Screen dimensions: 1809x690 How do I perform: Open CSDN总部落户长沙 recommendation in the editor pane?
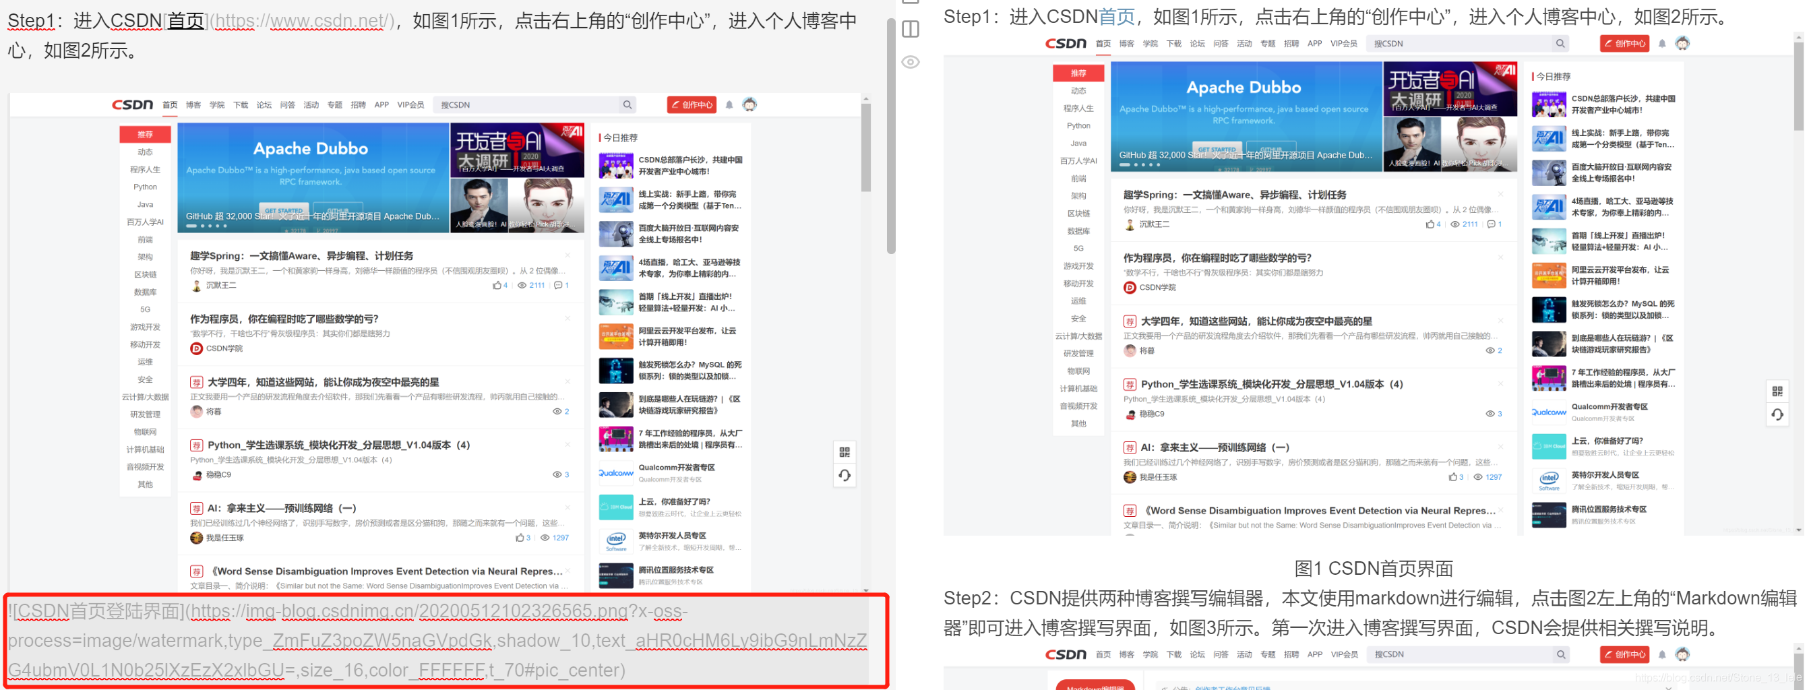point(670,165)
